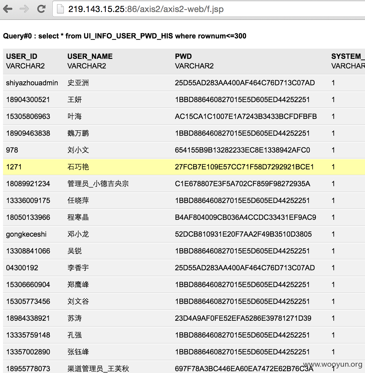Click hash AC15CA1C1007E1A7243B3433BCFDFBFB
This screenshot has height=373, width=365.
pos(246,117)
